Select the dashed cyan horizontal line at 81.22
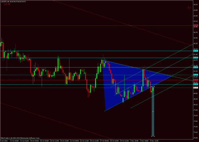The image size is (199, 142). pyautogui.click(x=96, y=75)
